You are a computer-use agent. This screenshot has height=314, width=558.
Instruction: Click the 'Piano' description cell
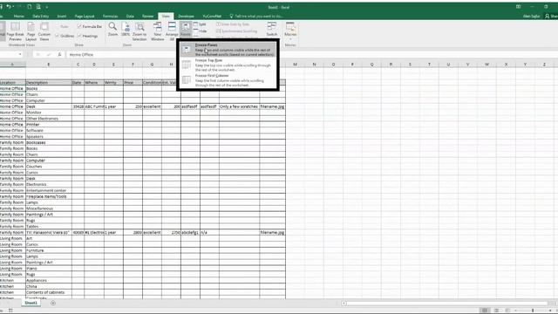[49, 269]
